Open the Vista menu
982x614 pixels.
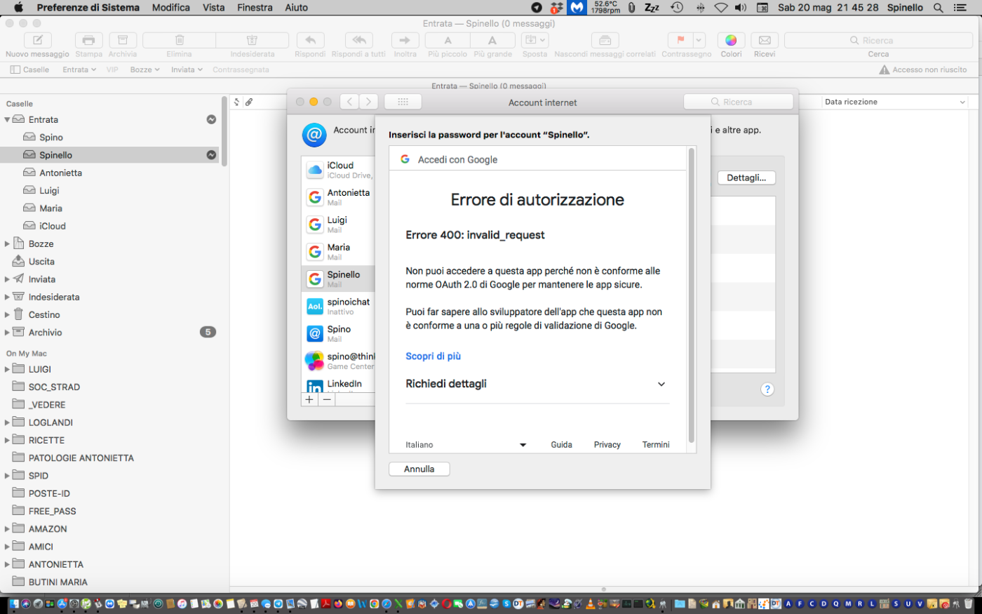point(214,8)
